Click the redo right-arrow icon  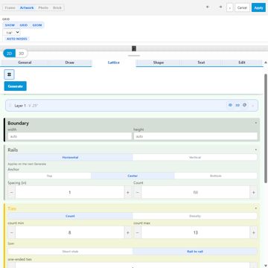pyautogui.click(x=220, y=7)
